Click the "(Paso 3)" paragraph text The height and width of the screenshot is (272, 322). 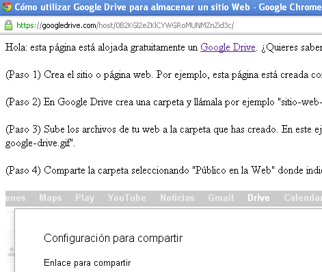(163, 136)
